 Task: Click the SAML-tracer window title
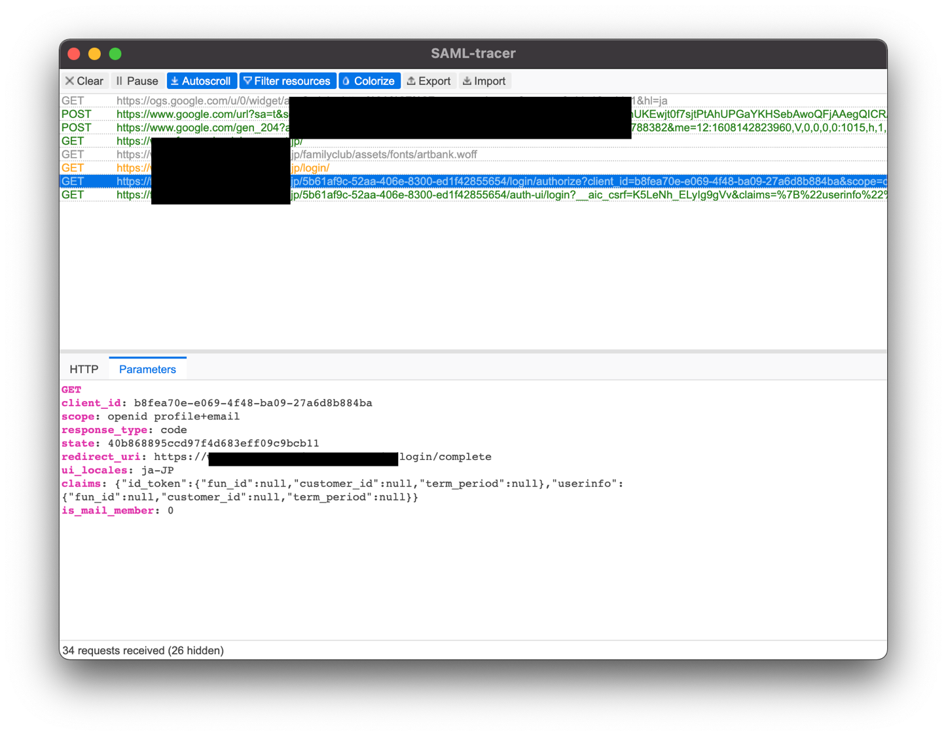(473, 54)
